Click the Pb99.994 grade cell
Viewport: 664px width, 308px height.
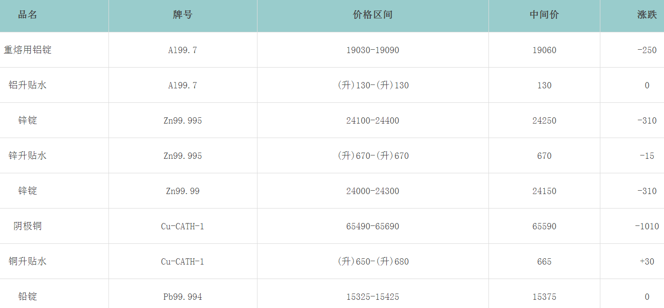pos(182,297)
